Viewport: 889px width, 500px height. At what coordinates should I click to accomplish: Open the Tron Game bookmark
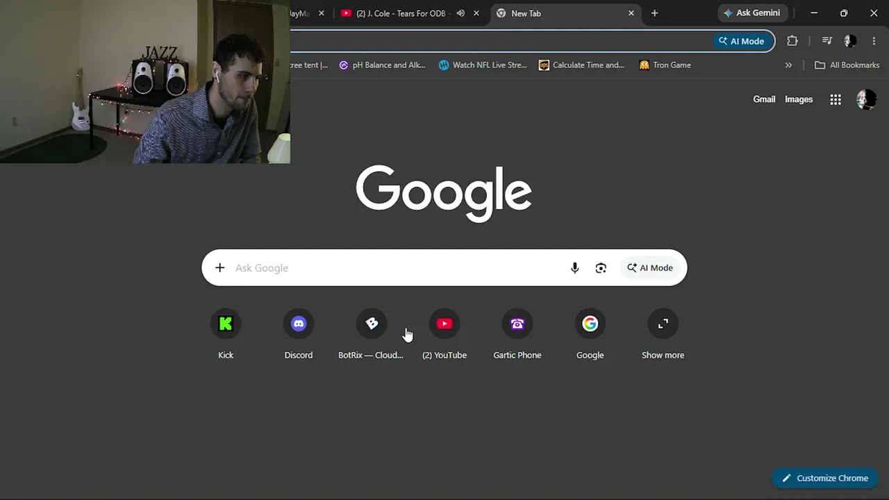click(x=665, y=65)
